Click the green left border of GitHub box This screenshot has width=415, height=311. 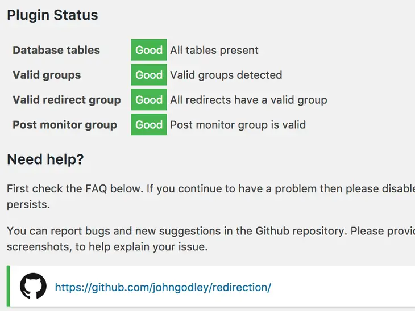coord(9,287)
